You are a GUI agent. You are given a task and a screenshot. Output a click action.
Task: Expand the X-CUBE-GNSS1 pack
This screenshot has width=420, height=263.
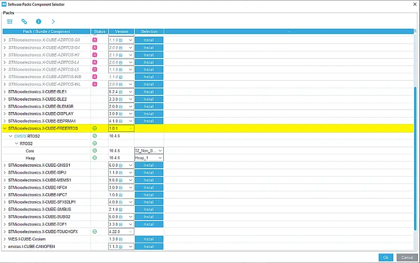pos(5,165)
